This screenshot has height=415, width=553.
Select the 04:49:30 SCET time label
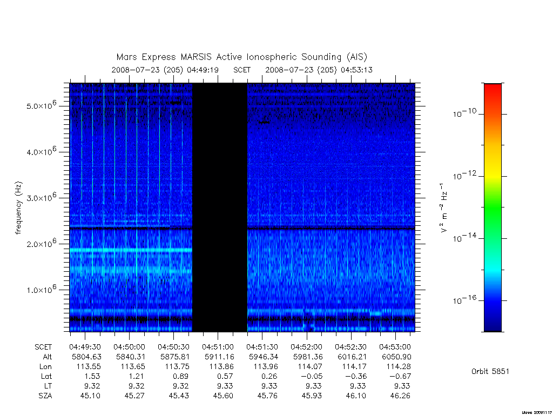coord(85,347)
